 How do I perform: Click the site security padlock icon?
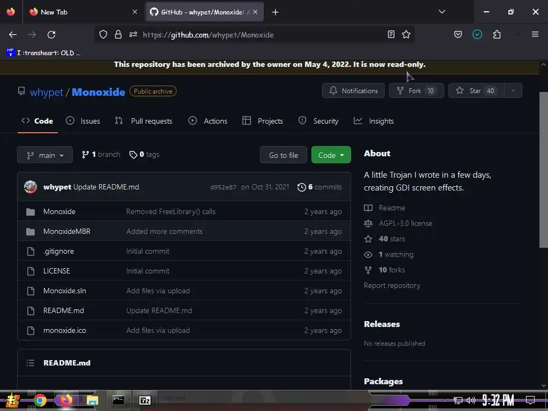tap(118, 34)
